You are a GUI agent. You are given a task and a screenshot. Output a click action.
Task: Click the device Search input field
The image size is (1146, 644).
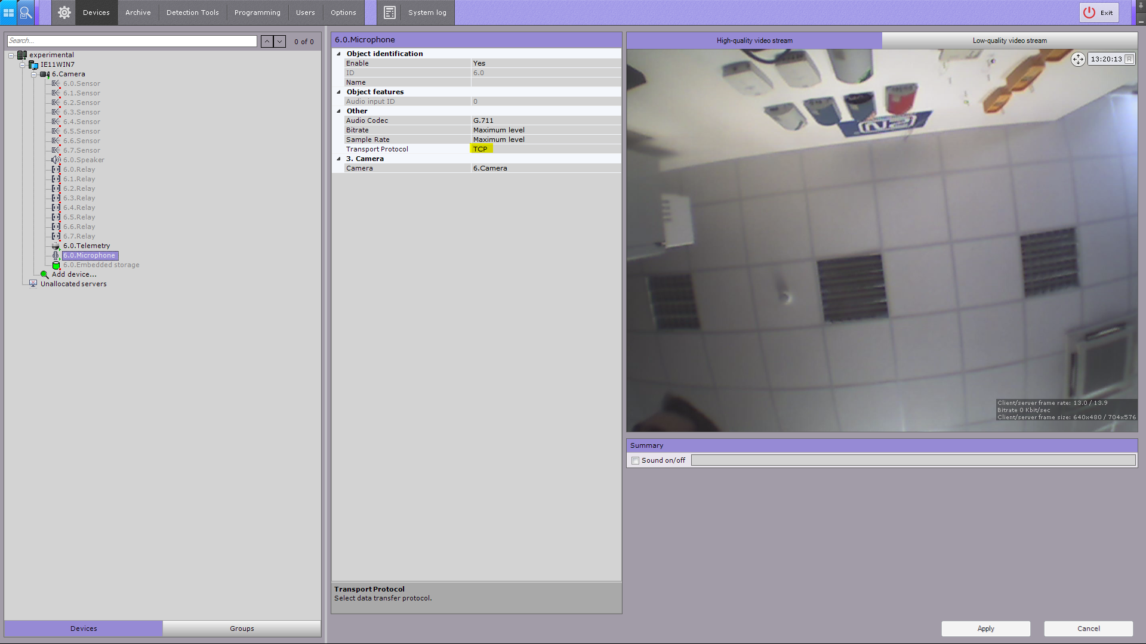coord(132,41)
